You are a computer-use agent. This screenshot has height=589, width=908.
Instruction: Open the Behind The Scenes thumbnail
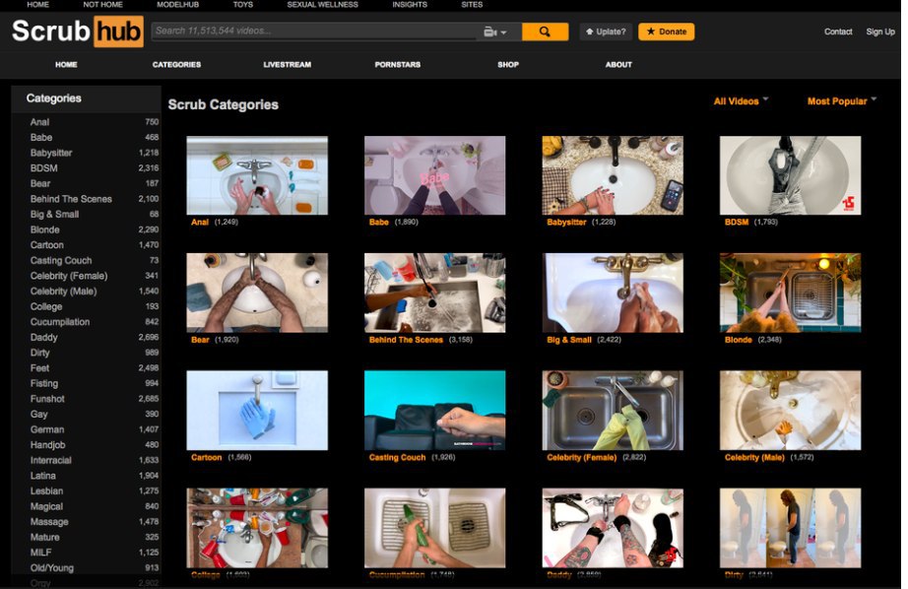click(x=435, y=293)
